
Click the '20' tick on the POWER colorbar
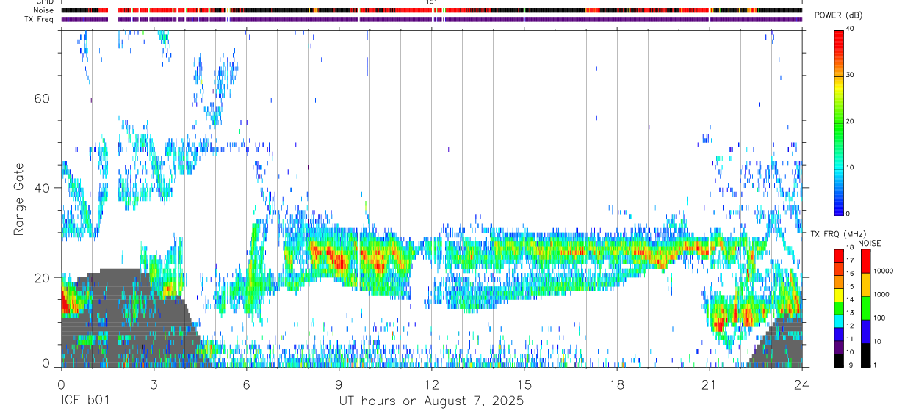(x=851, y=122)
